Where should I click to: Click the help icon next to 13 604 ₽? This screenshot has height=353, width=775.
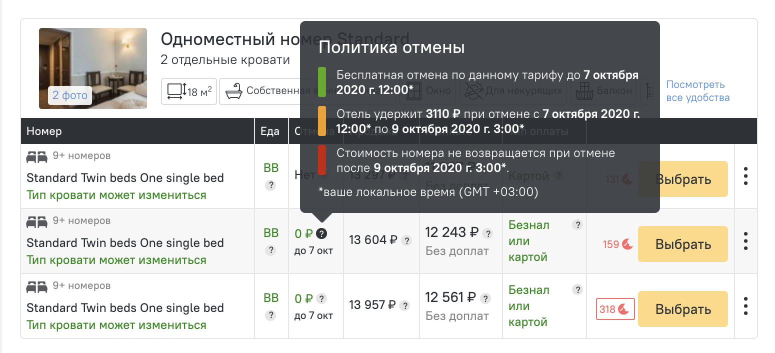(407, 240)
